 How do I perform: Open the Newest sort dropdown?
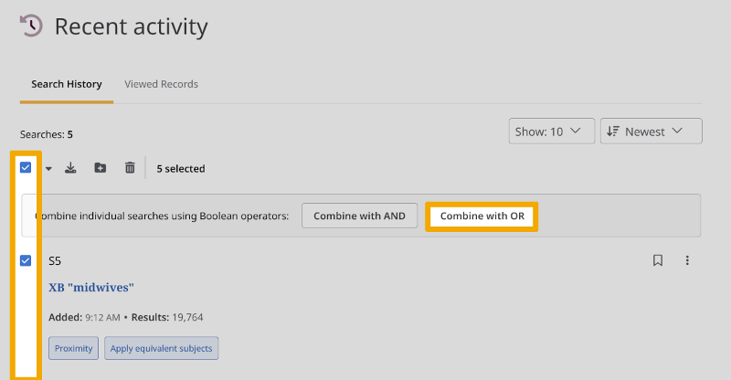[x=652, y=132]
